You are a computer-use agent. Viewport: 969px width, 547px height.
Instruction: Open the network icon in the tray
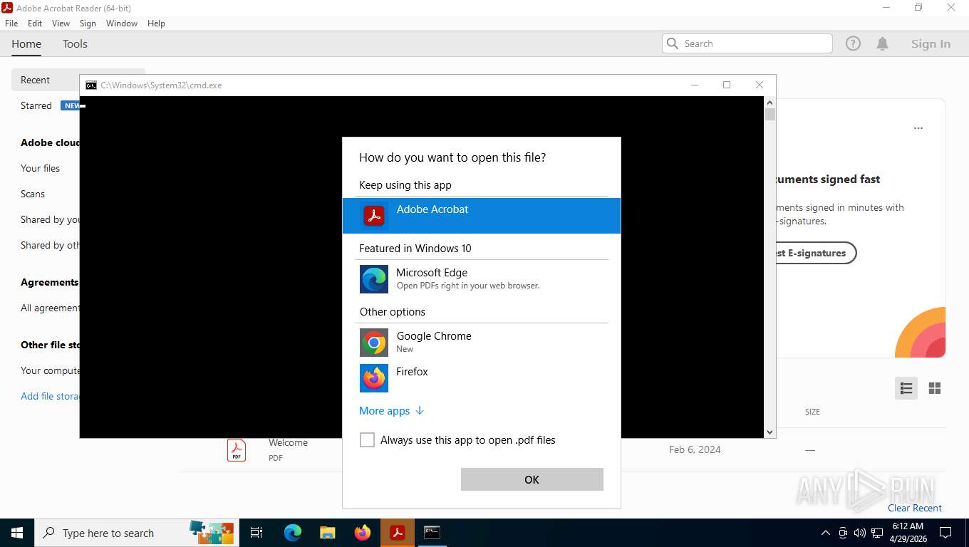click(877, 533)
